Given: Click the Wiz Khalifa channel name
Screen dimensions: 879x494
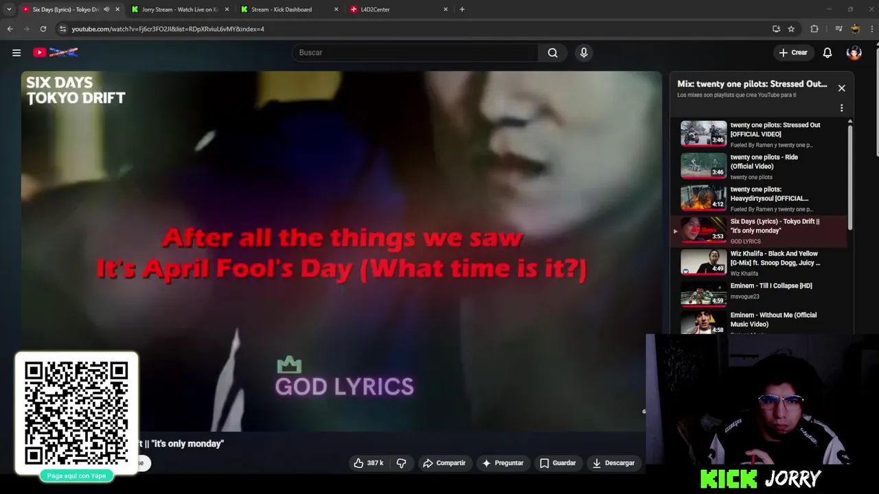Looking at the screenshot, I should pyautogui.click(x=744, y=274).
